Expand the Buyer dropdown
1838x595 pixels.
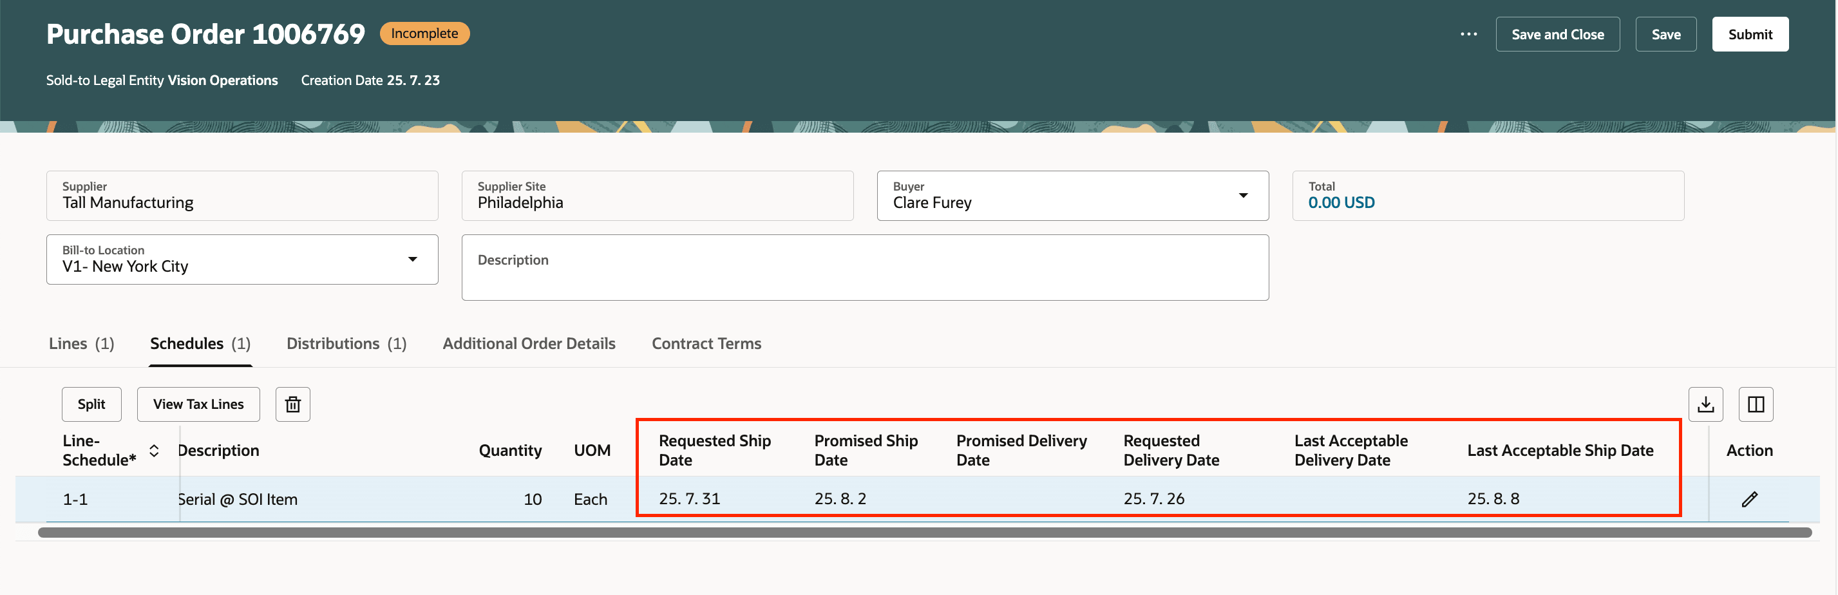tap(1243, 196)
